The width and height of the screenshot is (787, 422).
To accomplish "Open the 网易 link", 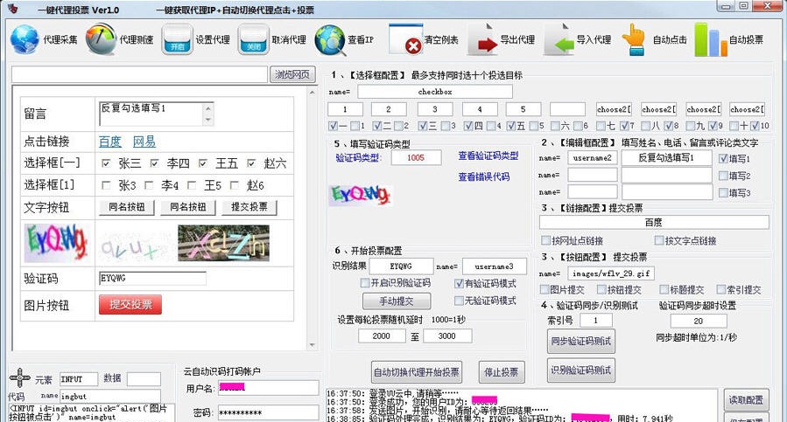I will 144,142.
